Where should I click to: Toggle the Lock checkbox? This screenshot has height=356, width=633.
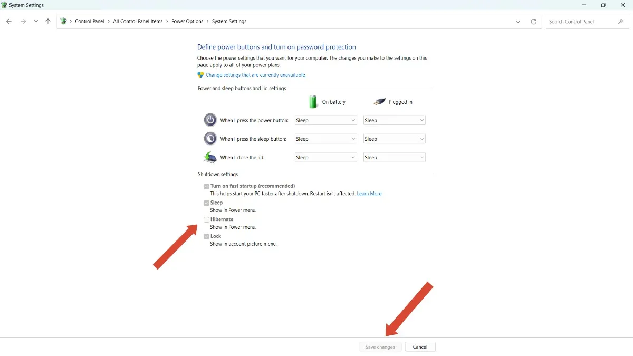207,236
